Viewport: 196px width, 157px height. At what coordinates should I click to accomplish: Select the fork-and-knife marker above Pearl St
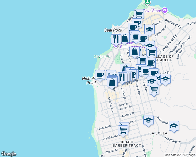tap(122, 78)
